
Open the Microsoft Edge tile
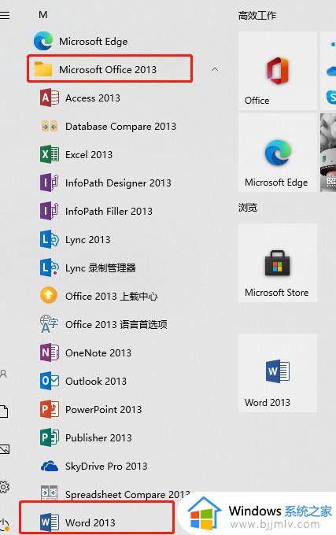point(277,153)
